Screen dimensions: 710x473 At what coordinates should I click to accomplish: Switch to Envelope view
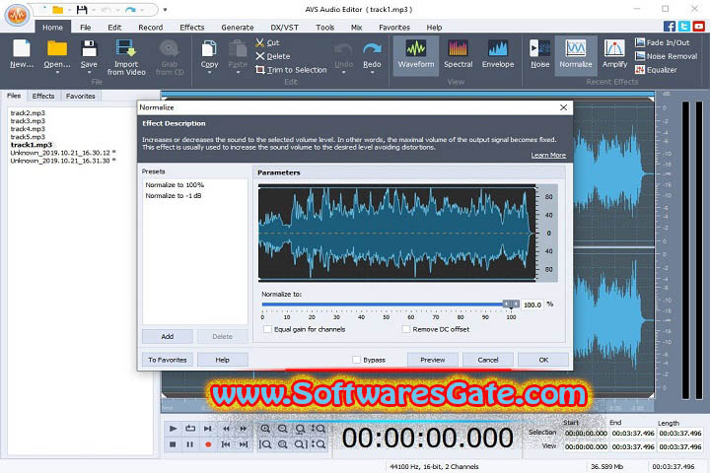[x=498, y=54]
